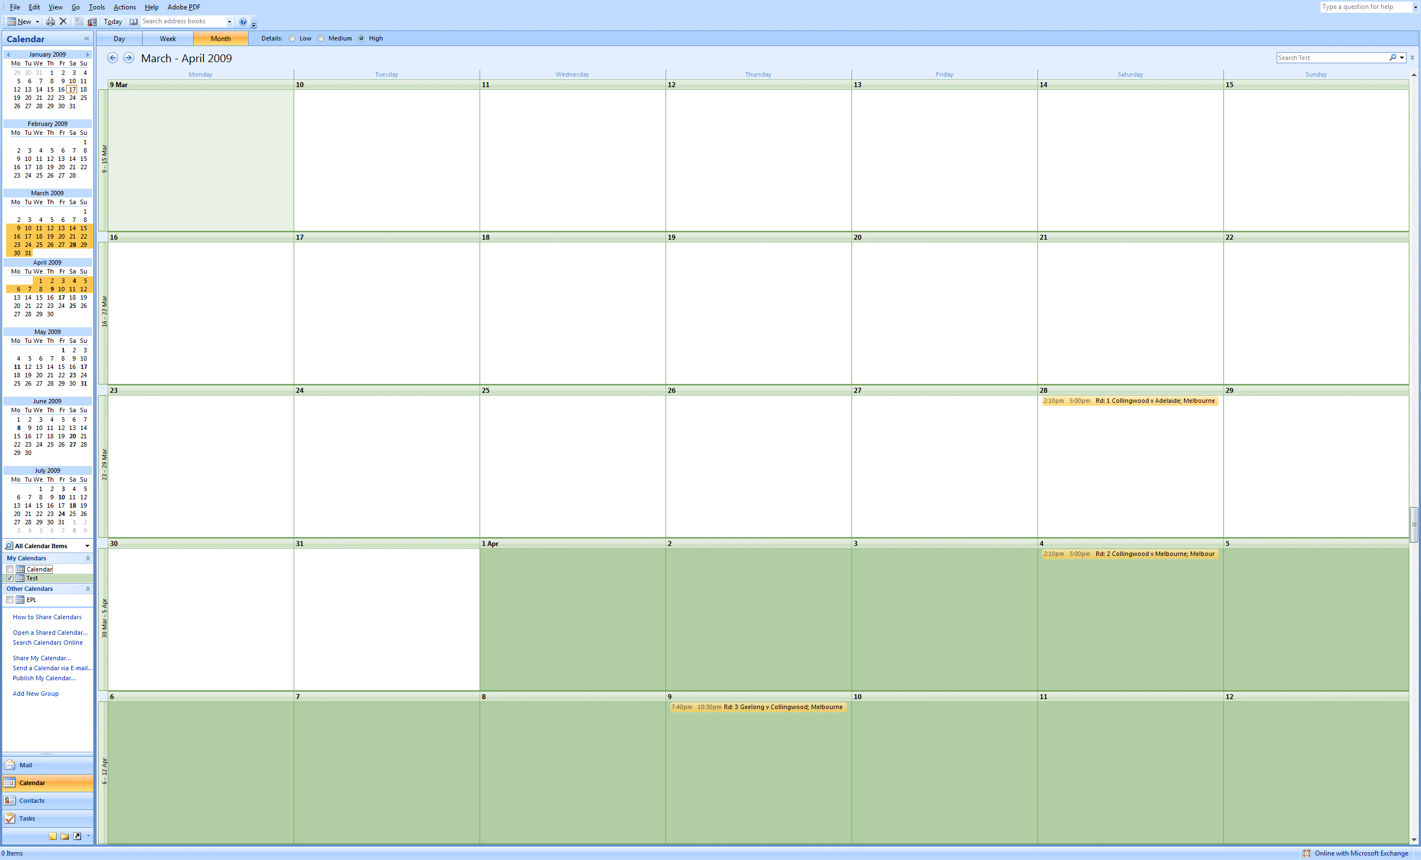Switch to the Week view tab
The width and height of the screenshot is (1421, 860).
point(167,39)
